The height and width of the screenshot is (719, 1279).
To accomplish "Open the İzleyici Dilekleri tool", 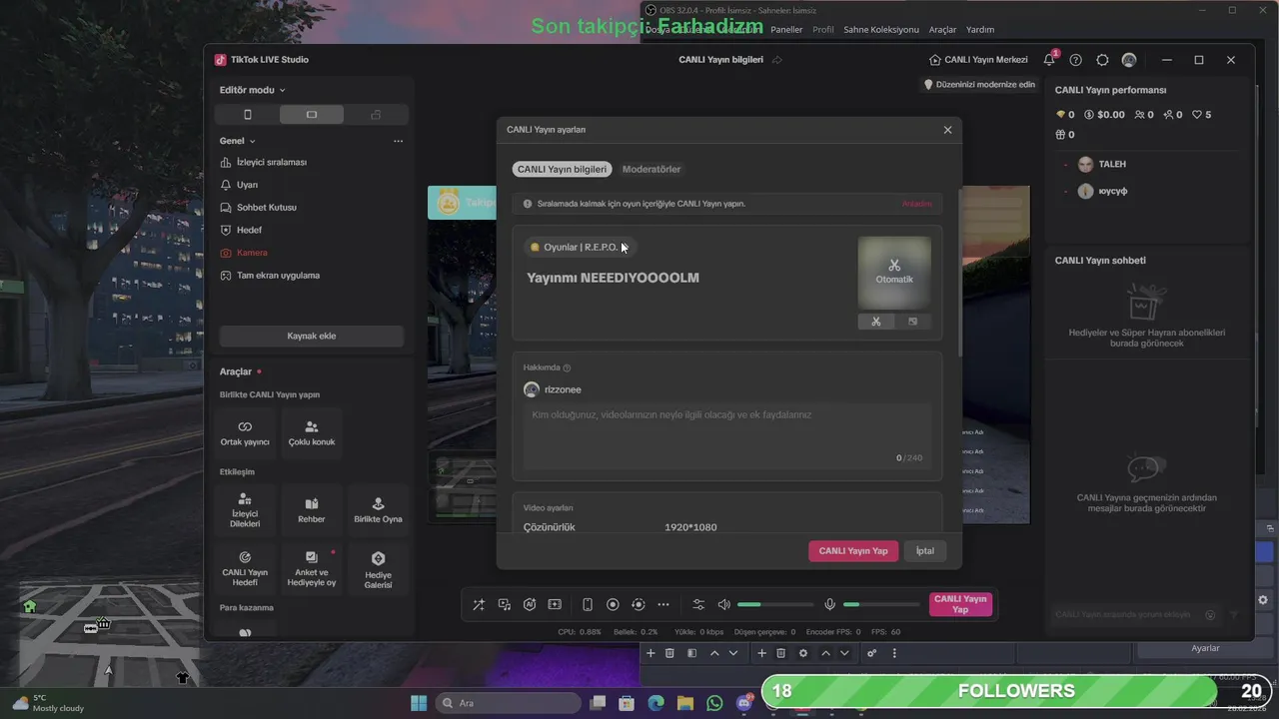I will point(245,510).
